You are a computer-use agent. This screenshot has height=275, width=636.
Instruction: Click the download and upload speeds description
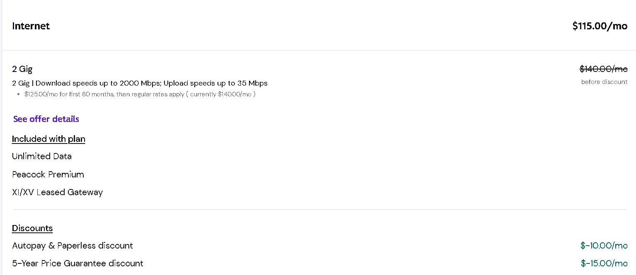pyautogui.click(x=140, y=83)
